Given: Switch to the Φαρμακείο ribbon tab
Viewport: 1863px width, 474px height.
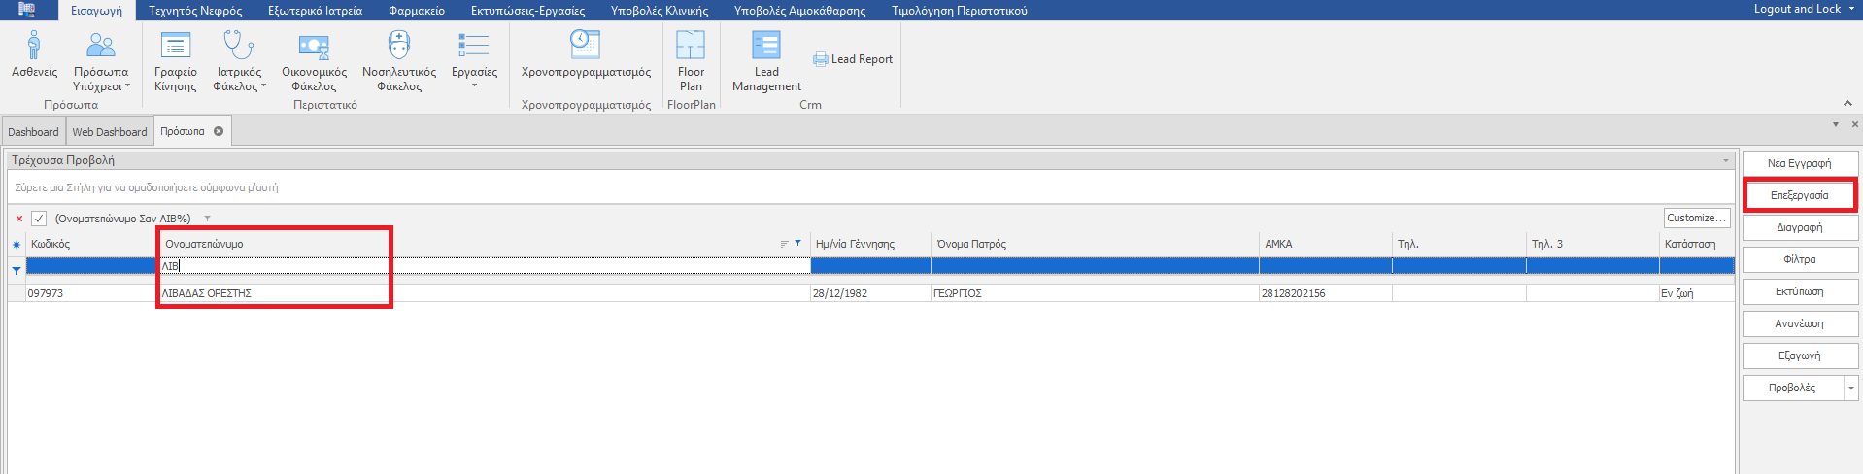Looking at the screenshot, I should pos(416,11).
